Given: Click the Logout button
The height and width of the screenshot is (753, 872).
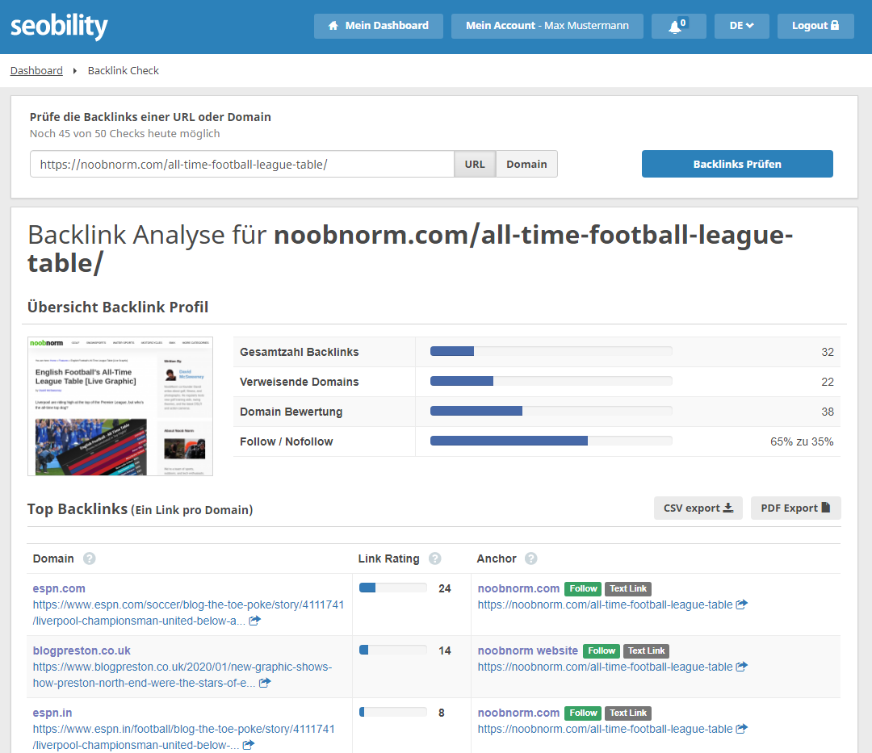Looking at the screenshot, I should tap(815, 26).
